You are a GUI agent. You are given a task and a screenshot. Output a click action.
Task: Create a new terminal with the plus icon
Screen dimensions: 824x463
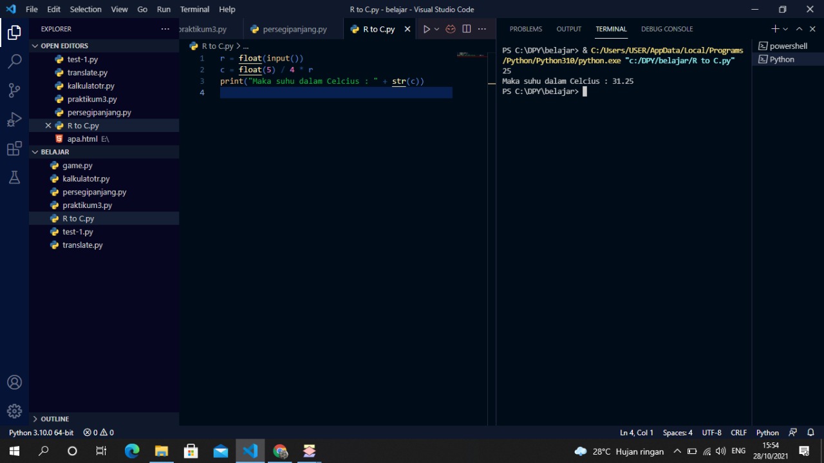point(774,29)
